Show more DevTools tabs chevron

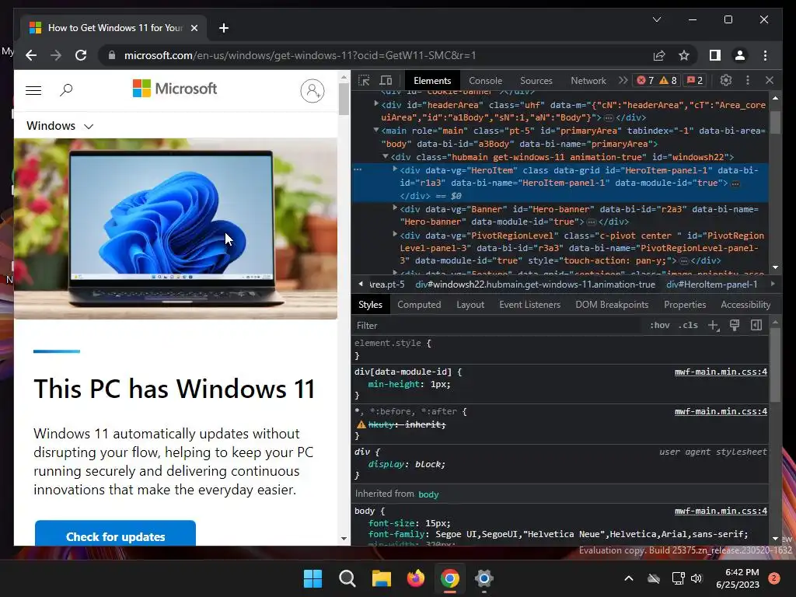pos(623,80)
